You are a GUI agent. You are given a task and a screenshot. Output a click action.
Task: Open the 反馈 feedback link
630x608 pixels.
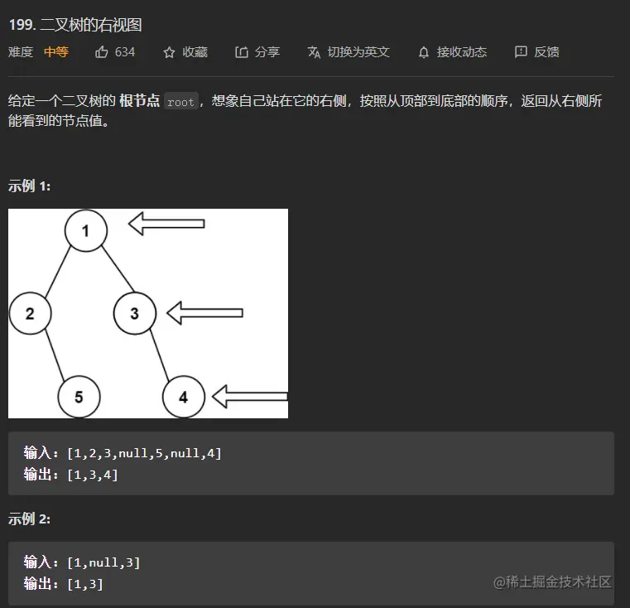(x=546, y=52)
